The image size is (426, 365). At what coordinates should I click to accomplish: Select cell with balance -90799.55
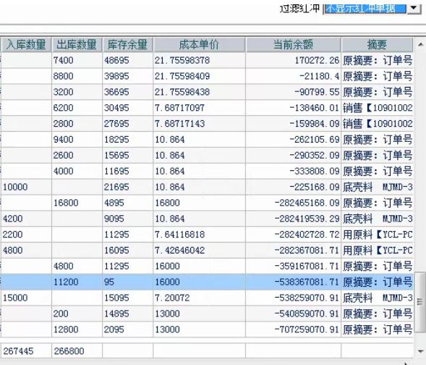pyautogui.click(x=293, y=92)
